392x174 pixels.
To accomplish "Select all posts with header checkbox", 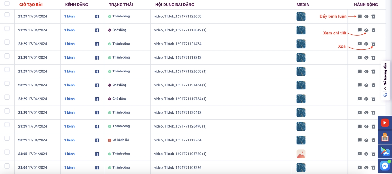I will [x=7, y=4].
